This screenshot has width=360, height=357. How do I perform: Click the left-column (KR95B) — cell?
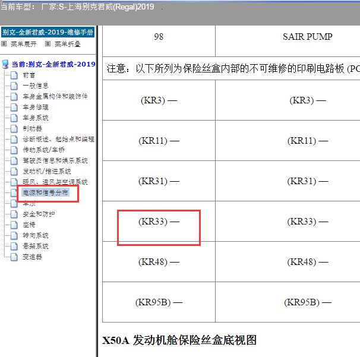coord(159,302)
